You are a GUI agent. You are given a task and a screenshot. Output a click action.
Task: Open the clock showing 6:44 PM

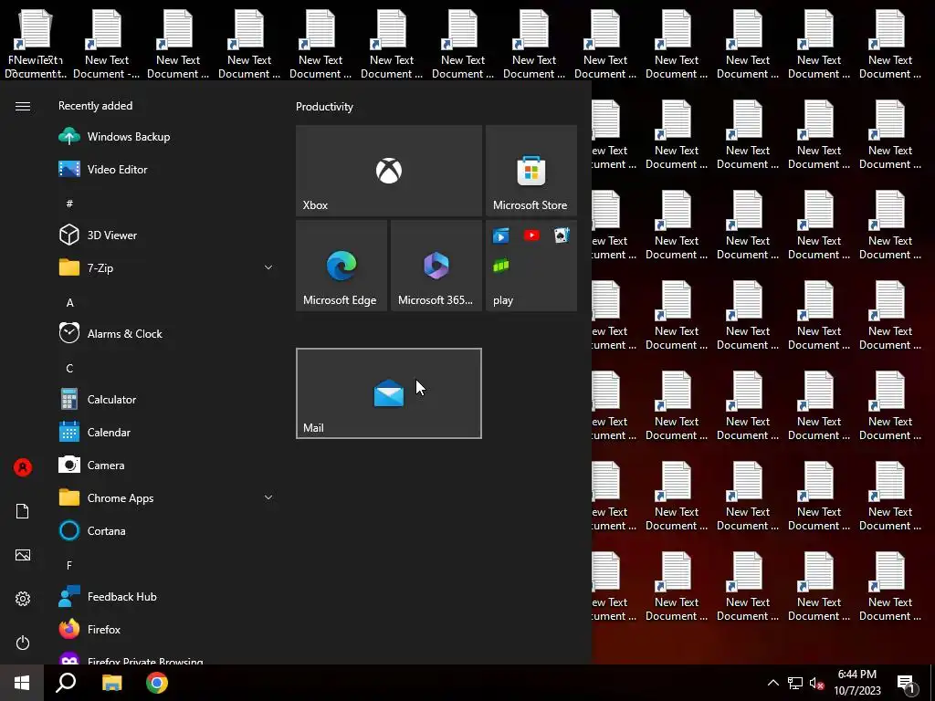tap(856, 683)
